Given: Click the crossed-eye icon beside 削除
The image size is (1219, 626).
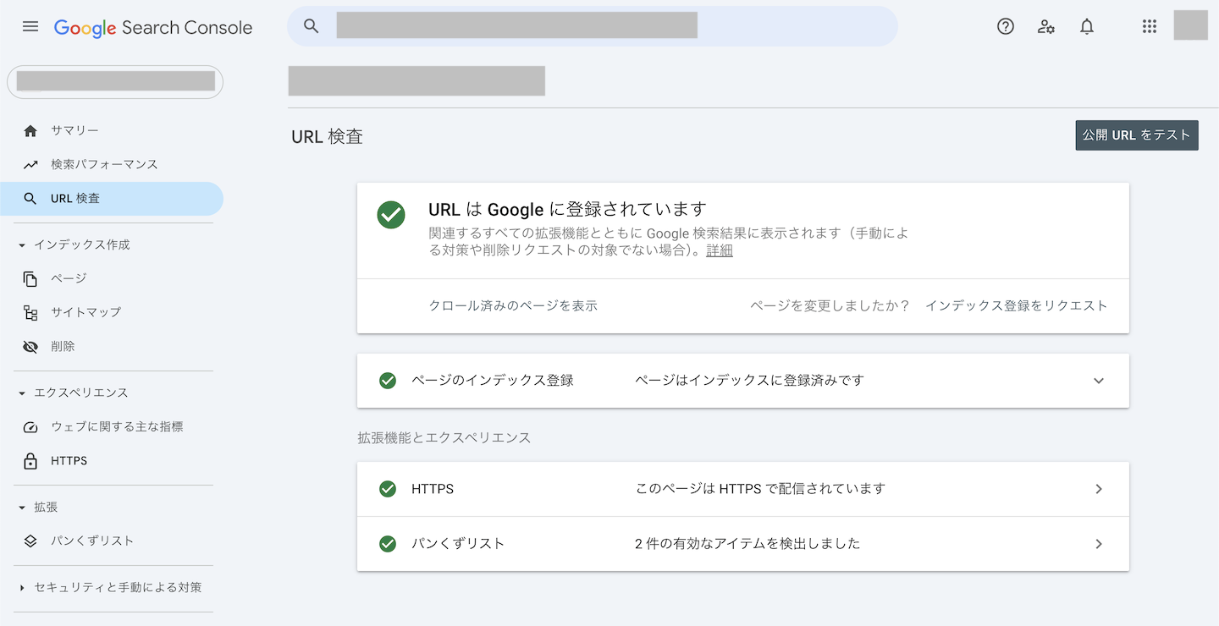Looking at the screenshot, I should 30,347.
